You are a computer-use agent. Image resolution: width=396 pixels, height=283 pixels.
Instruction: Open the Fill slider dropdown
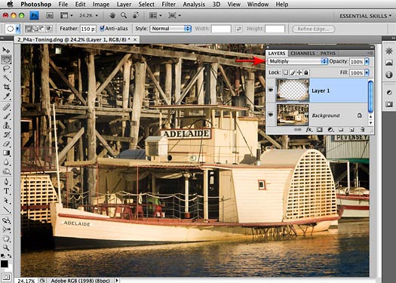(x=367, y=72)
